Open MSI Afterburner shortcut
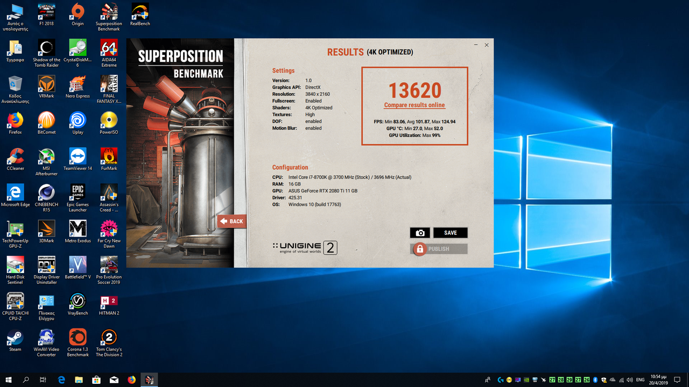 pos(47,162)
